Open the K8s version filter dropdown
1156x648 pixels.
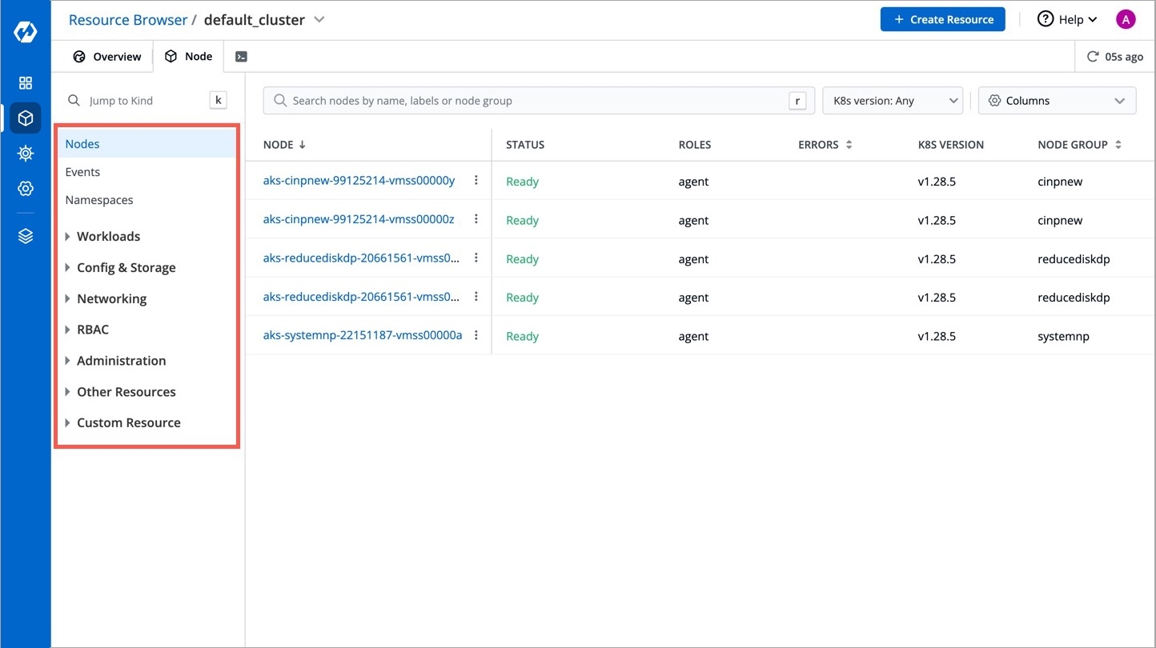point(892,101)
